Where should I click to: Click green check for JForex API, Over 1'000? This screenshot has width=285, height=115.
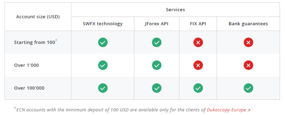click(x=157, y=65)
